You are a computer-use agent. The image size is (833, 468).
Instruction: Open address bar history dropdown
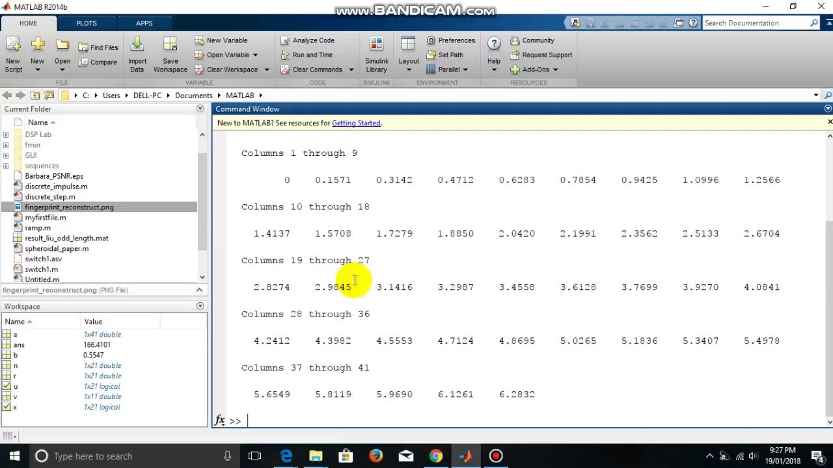coord(816,96)
